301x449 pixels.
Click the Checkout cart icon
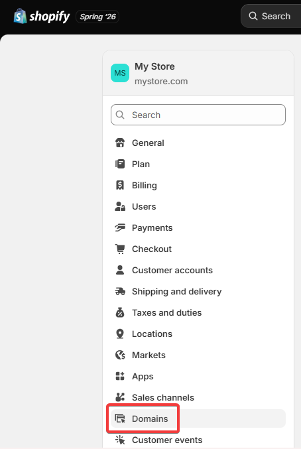pyautogui.click(x=120, y=249)
